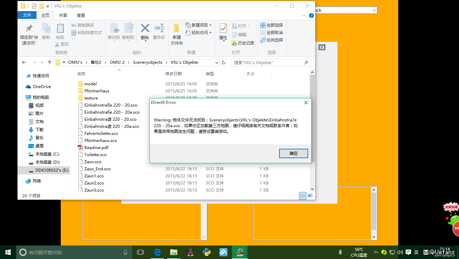Navigate to 备份2 in the breadcrumb
The height and width of the screenshot is (259, 459).
click(96, 62)
